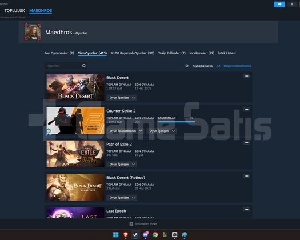Click the Last Epoch cover thumbnail
The width and height of the screenshot is (300, 240).
(75, 213)
